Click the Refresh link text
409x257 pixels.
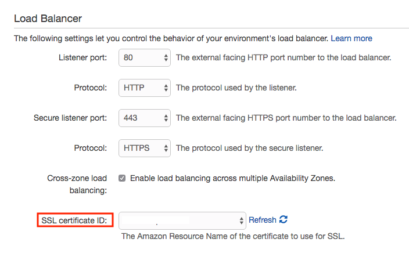point(262,220)
